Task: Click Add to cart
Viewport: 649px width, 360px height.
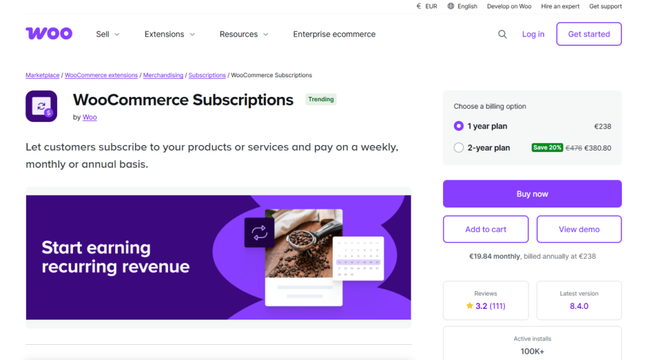Action: click(x=485, y=229)
